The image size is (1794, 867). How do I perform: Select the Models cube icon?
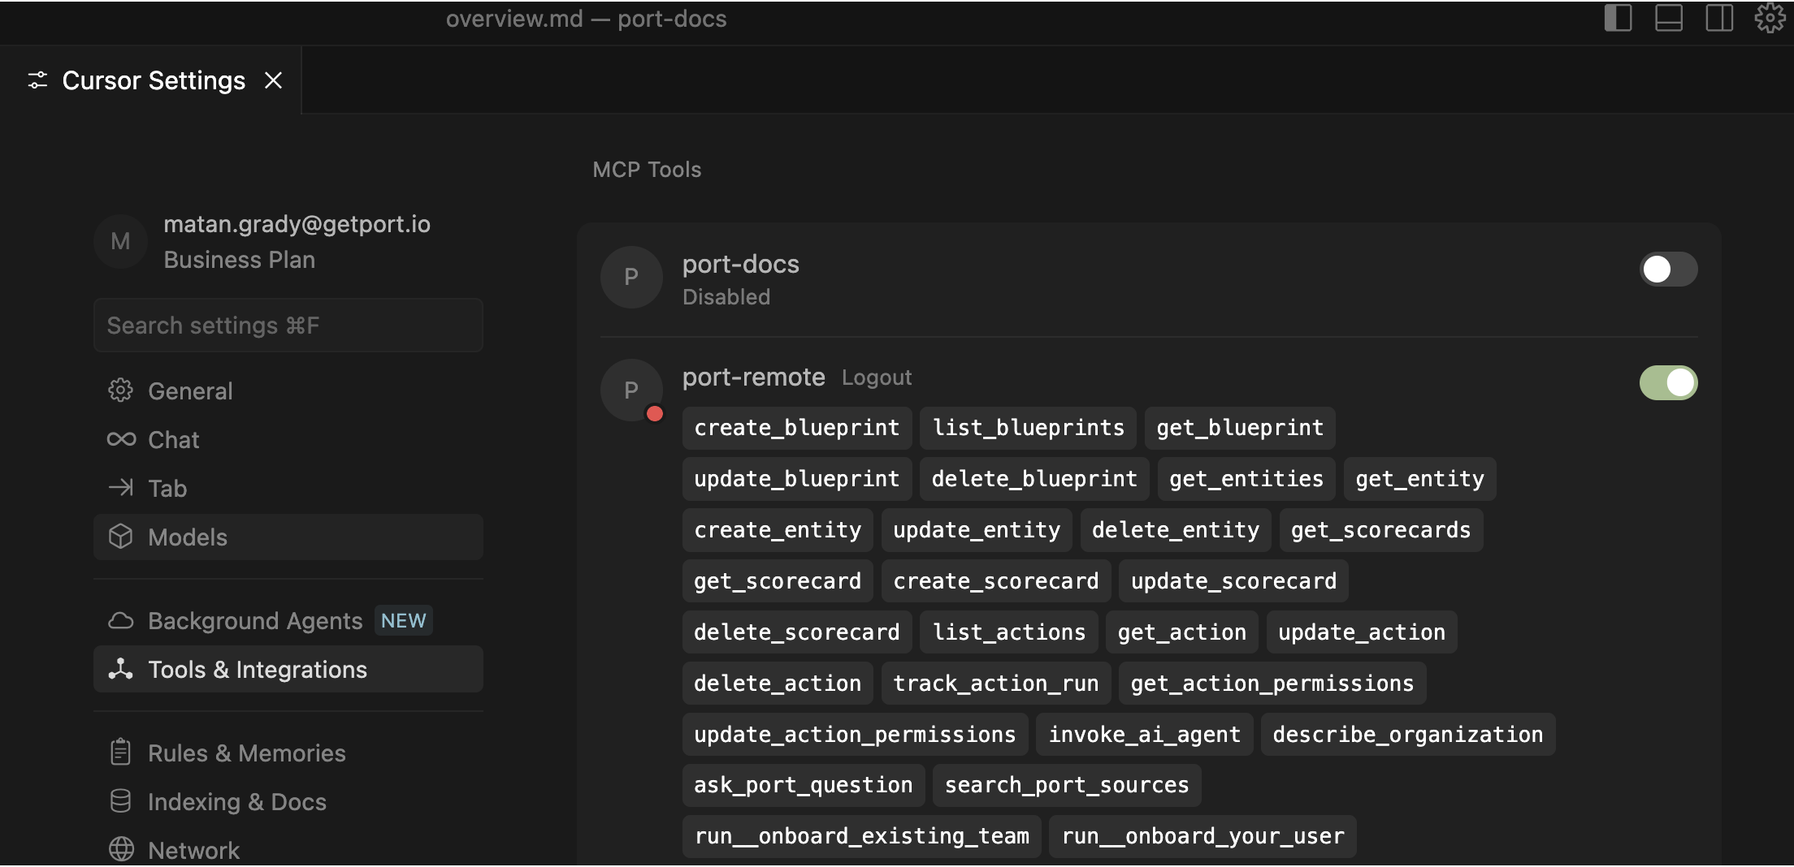[122, 537]
